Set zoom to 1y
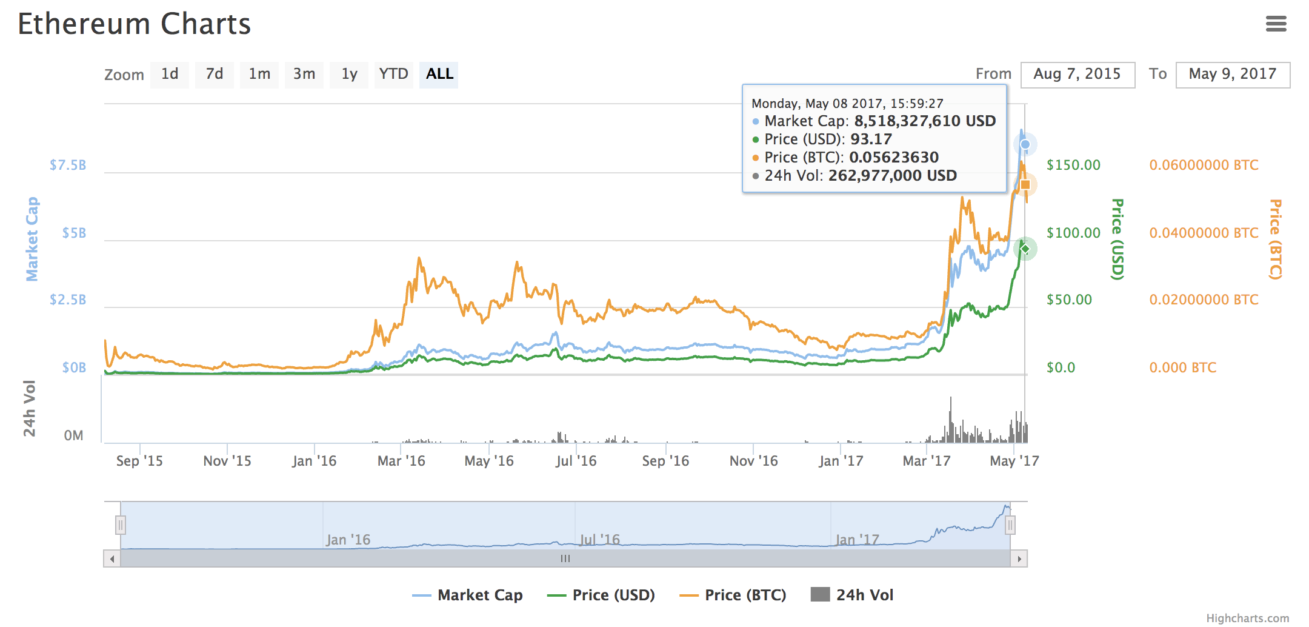Screen dimensions: 1309x627 point(349,75)
